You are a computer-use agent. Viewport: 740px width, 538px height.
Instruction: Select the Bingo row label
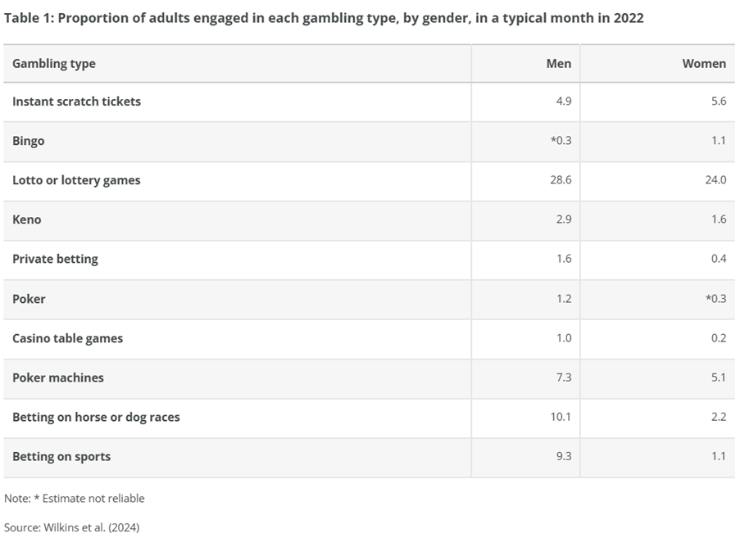click(x=29, y=141)
